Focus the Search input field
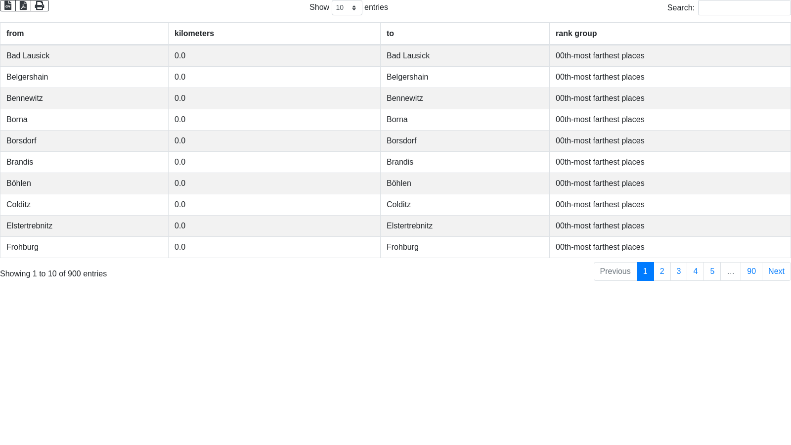Image resolution: width=791 pixels, height=445 pixels. click(x=744, y=8)
